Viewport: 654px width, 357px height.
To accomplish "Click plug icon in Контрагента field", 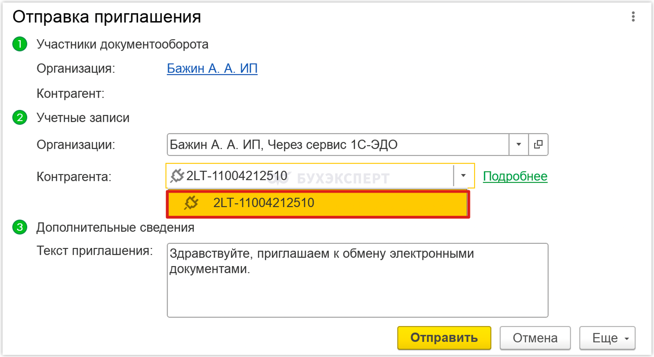I will (x=177, y=176).
